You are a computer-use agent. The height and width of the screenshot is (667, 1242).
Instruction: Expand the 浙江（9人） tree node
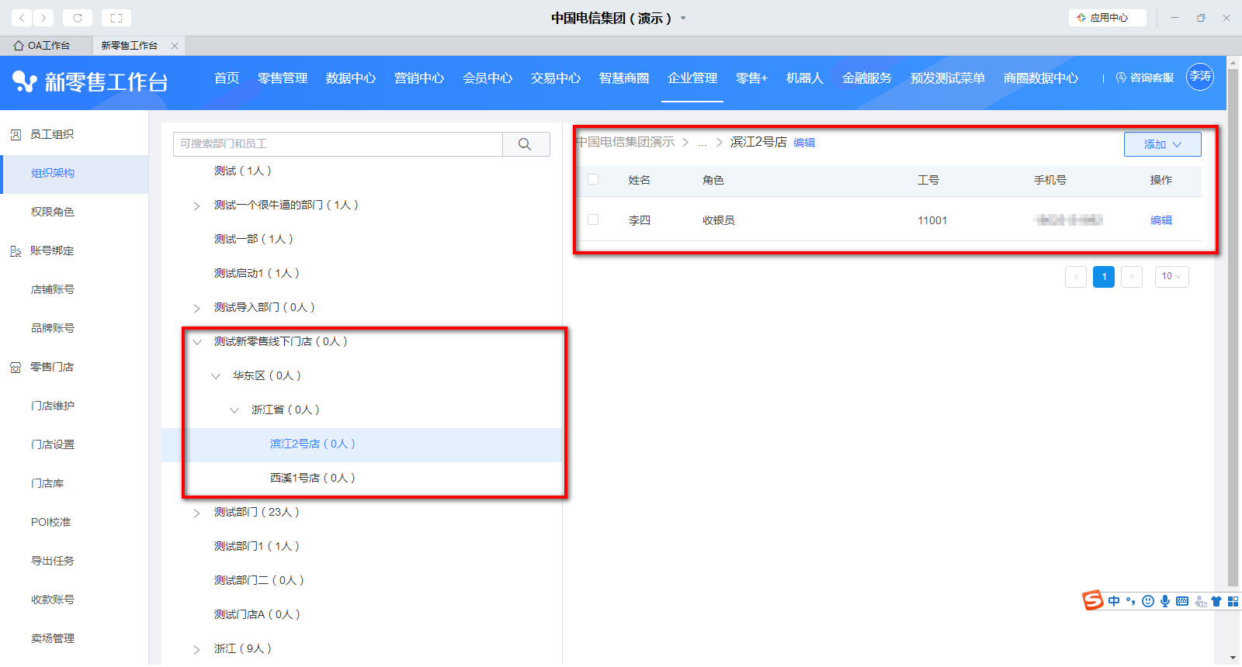coord(196,649)
